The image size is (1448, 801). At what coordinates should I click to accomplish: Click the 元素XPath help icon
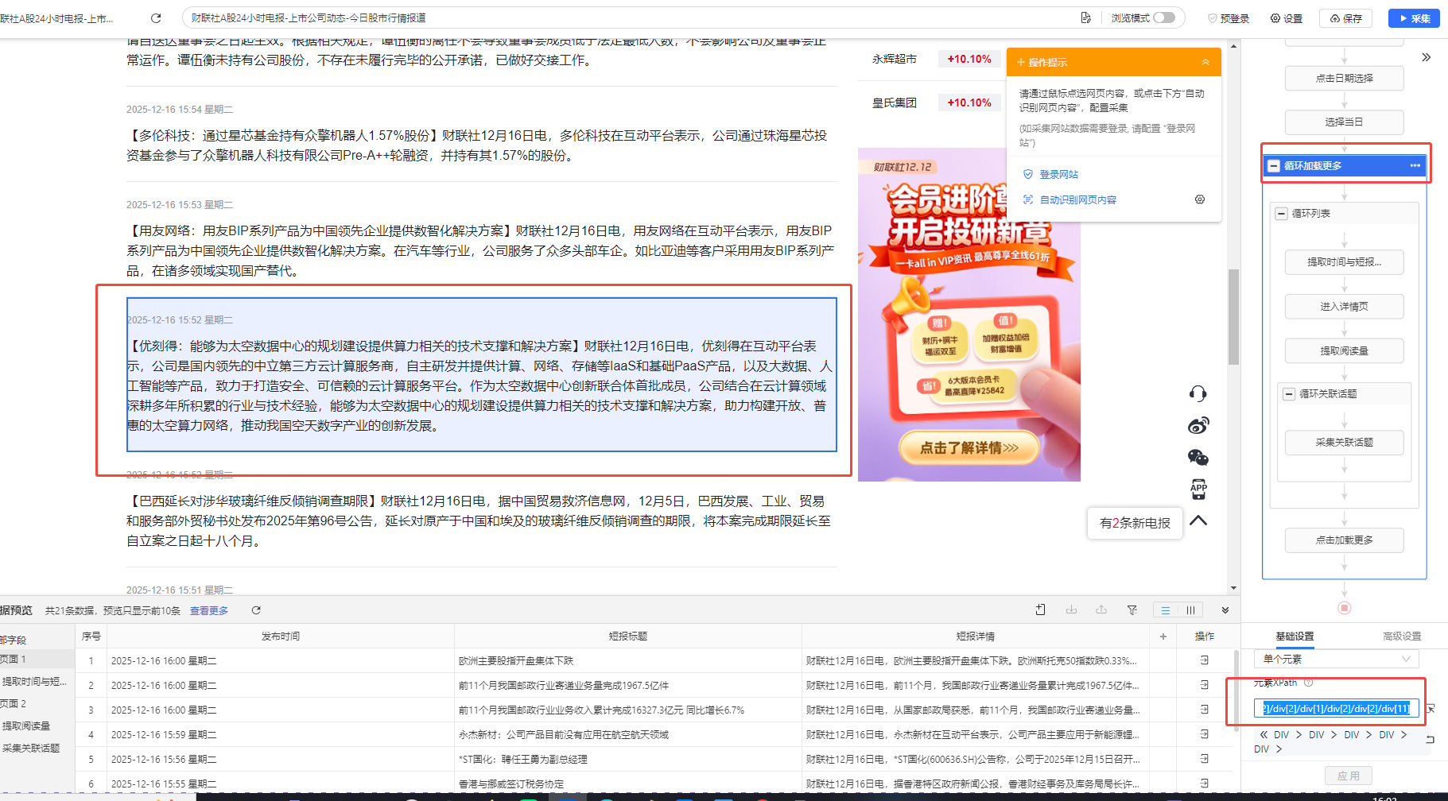(1308, 683)
